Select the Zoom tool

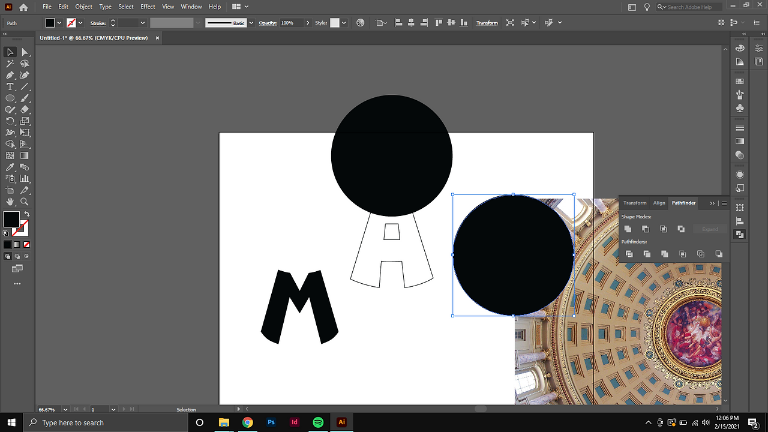click(x=25, y=202)
